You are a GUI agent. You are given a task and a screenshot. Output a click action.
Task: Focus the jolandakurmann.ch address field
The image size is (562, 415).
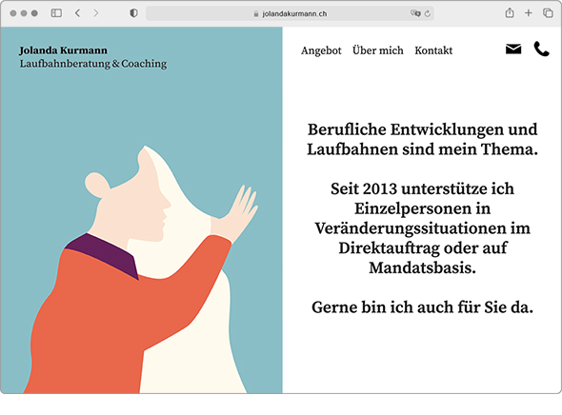click(x=290, y=13)
